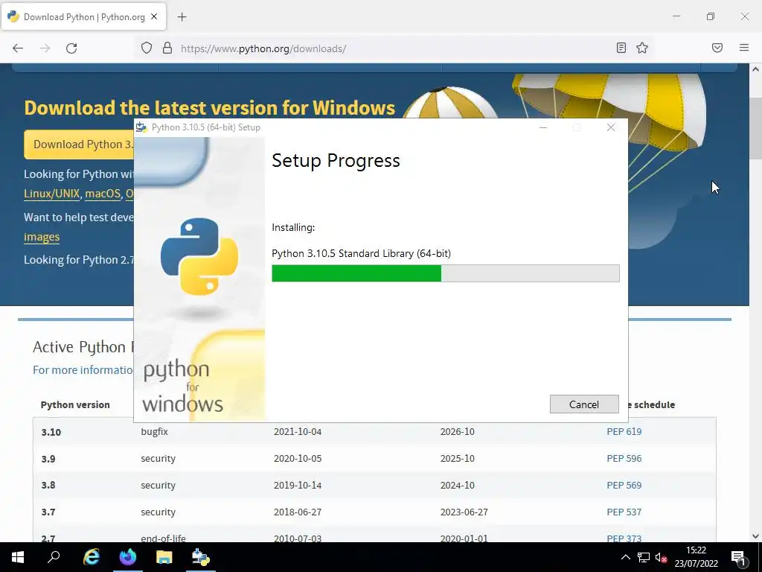
Task: Click the 2021-10-04 release date
Action: pos(298,431)
